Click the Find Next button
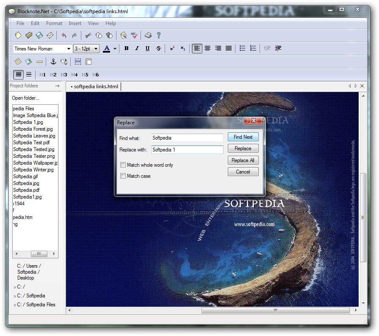Screen dimensions: 379x336 pyautogui.click(x=243, y=137)
